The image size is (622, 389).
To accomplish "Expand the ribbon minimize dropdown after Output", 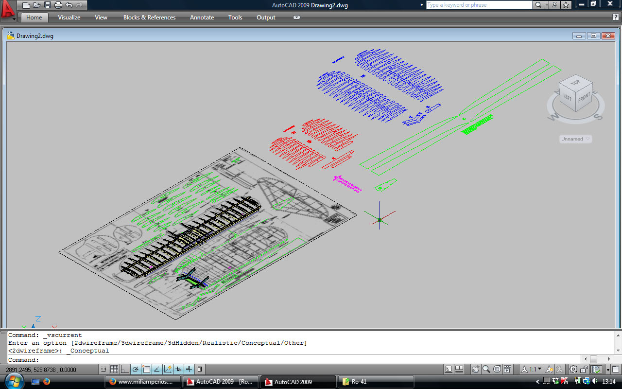I will (x=296, y=18).
